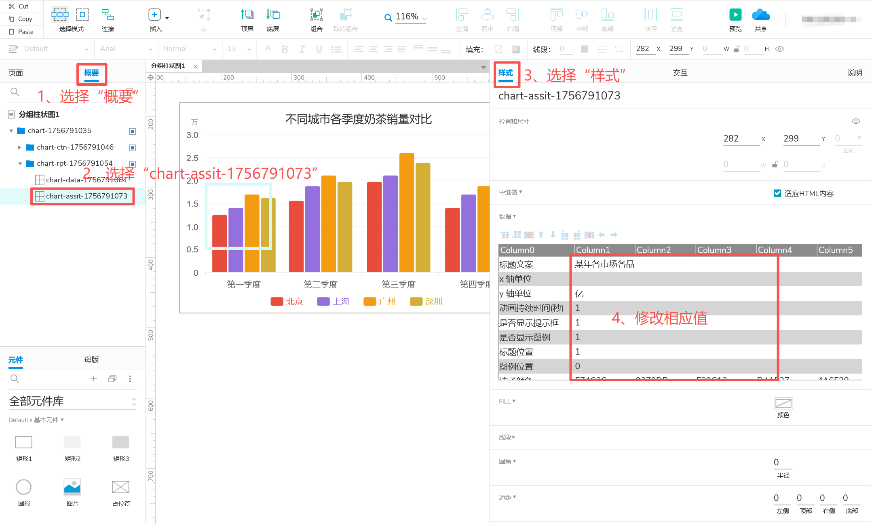Expand the chart-ctn-1756791046 folder
872x524 pixels.
click(x=19, y=148)
